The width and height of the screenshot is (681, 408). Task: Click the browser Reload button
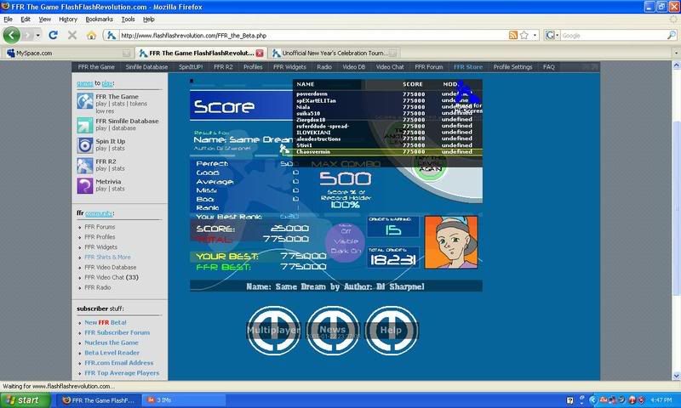pyautogui.click(x=54, y=36)
